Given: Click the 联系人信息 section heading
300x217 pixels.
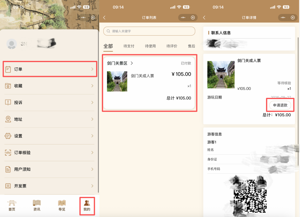Looking at the screenshot, I should (221, 33).
